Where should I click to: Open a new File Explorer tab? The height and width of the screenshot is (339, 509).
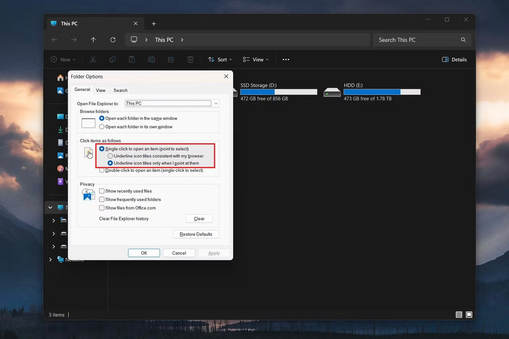(x=154, y=24)
